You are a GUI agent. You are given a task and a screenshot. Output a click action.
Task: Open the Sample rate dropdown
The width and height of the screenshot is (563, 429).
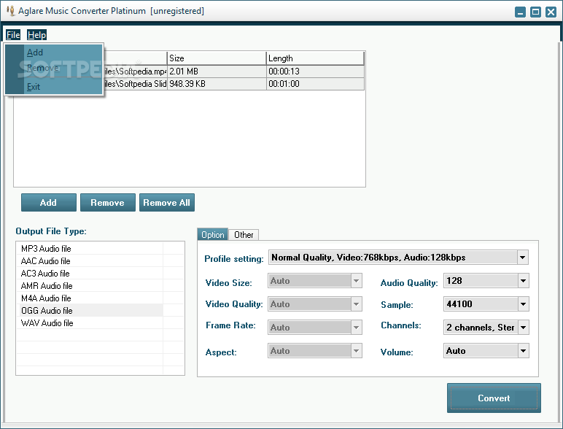click(523, 304)
